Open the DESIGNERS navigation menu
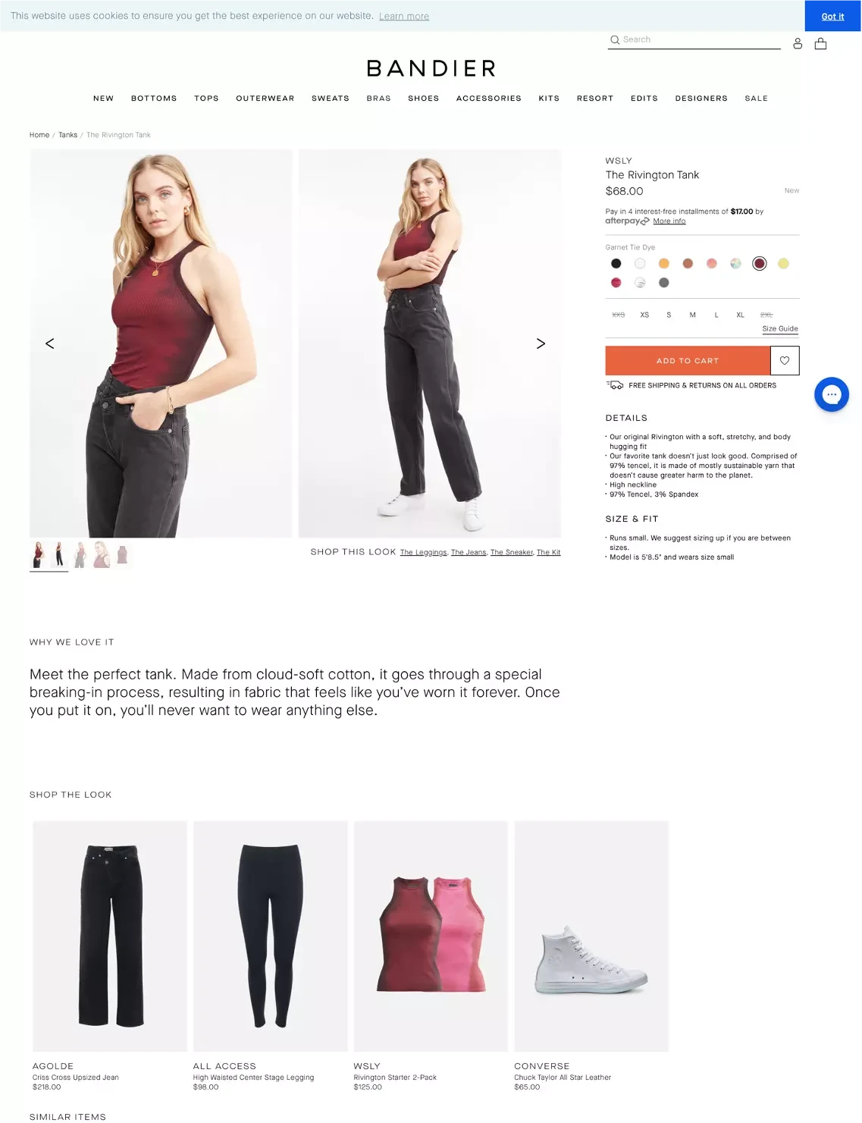The image size is (862, 1123). coord(701,99)
